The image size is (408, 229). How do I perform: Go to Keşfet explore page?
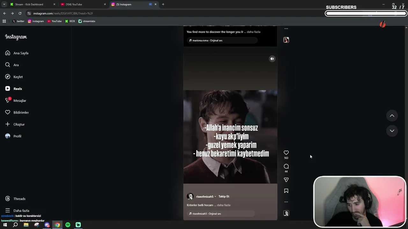click(x=14, y=77)
